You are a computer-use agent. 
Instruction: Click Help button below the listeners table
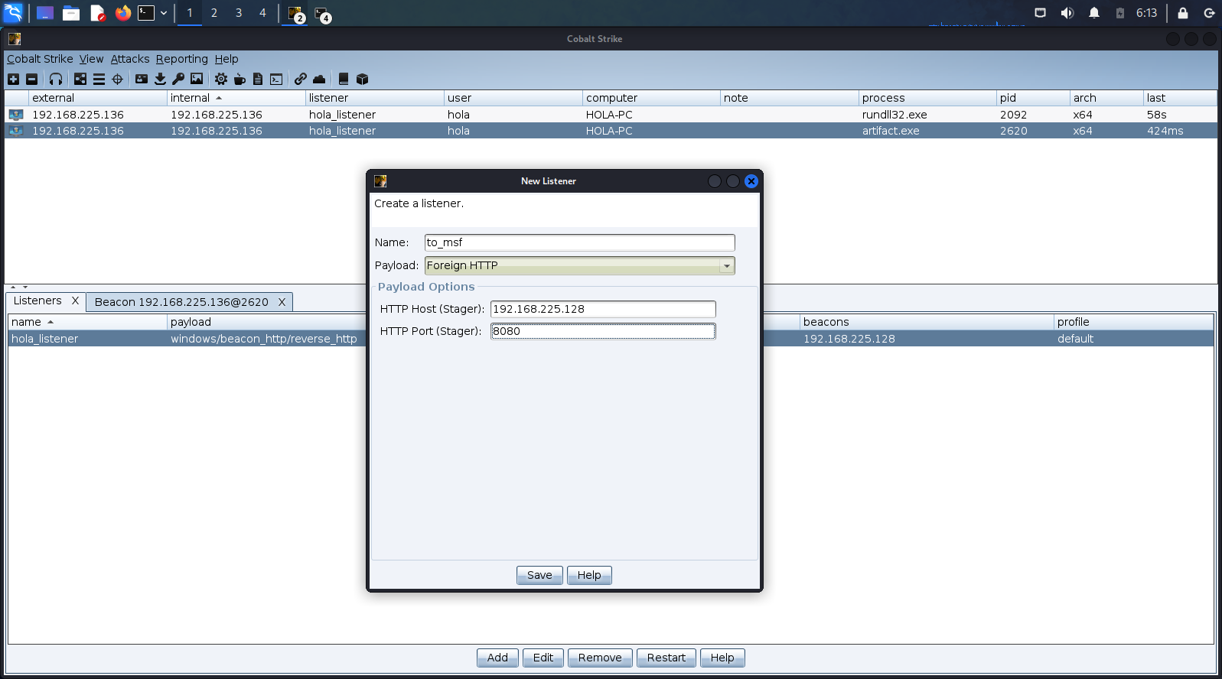722,658
